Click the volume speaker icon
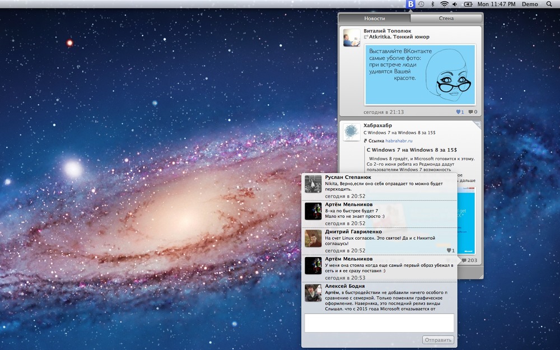The image size is (560, 350). coord(455,4)
